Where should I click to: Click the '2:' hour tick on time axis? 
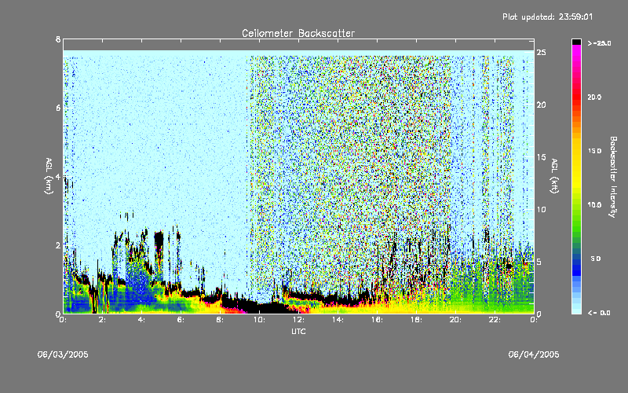pyautogui.click(x=102, y=320)
